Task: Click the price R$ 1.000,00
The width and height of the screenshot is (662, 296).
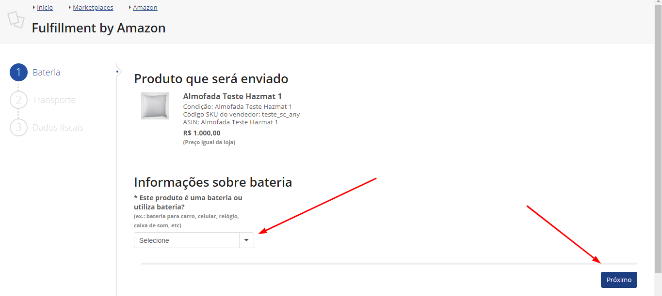Action: [x=202, y=133]
